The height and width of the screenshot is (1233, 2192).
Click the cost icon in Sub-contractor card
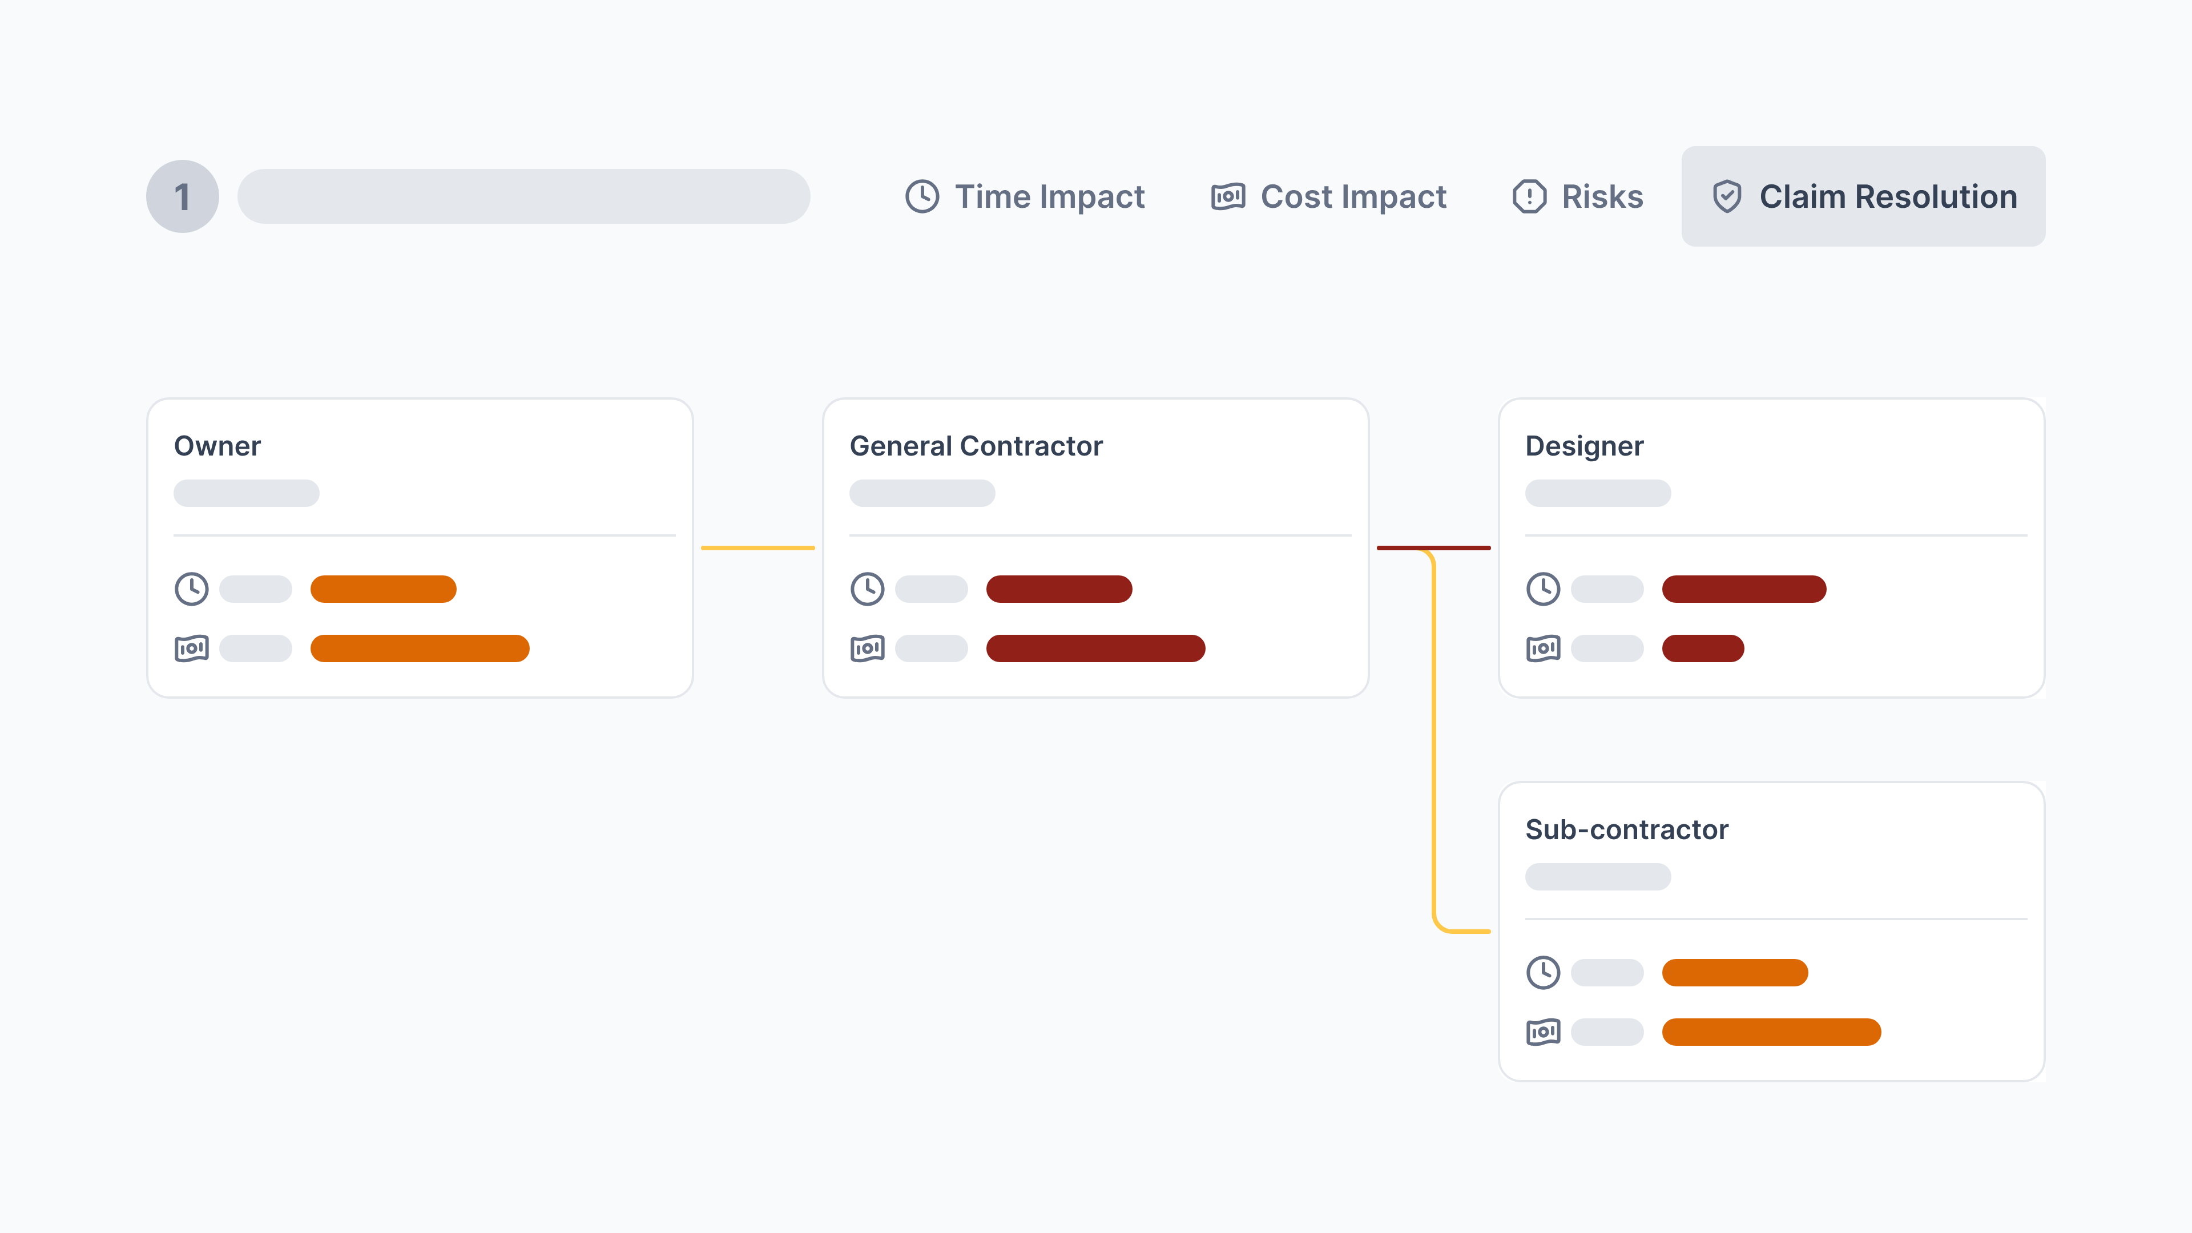(x=1543, y=1032)
